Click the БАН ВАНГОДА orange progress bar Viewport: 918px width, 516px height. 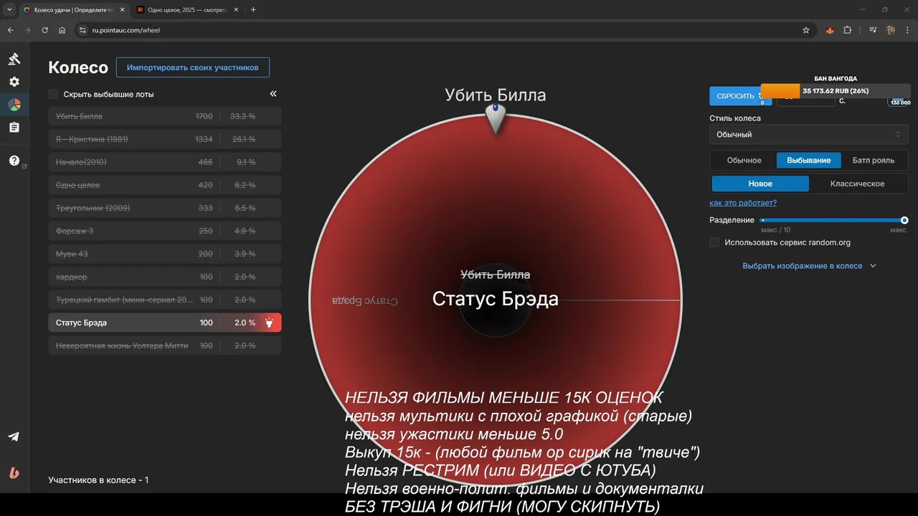click(x=780, y=91)
